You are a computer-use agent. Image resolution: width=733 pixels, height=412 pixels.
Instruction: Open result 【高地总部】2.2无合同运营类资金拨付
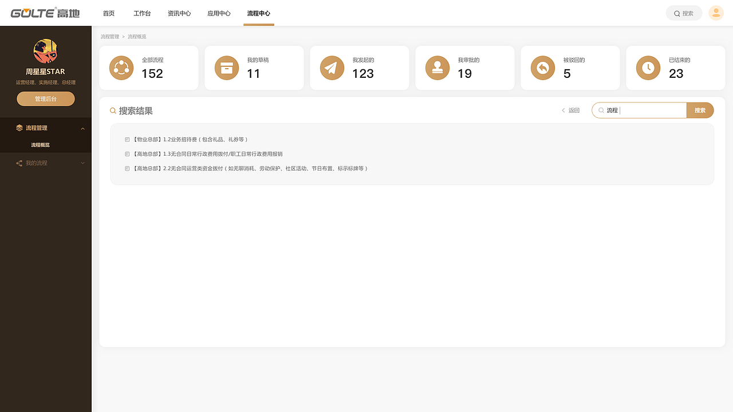click(x=250, y=169)
